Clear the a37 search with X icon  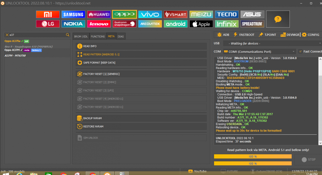[x=7, y=35]
